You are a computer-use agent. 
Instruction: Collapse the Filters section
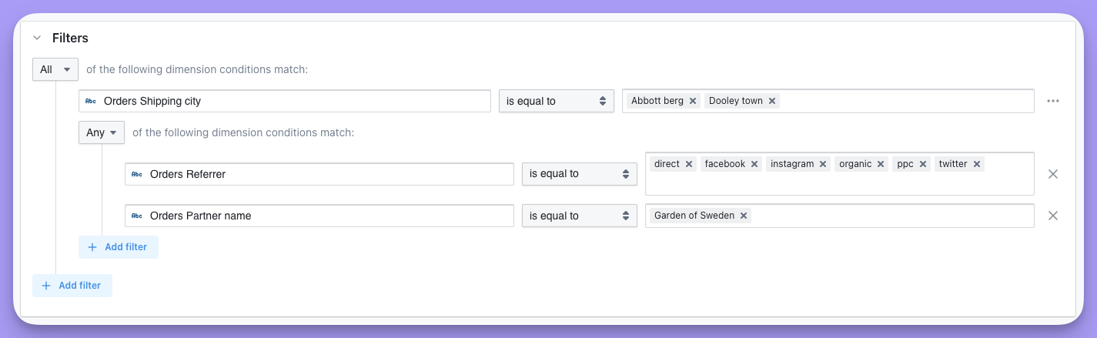point(37,38)
